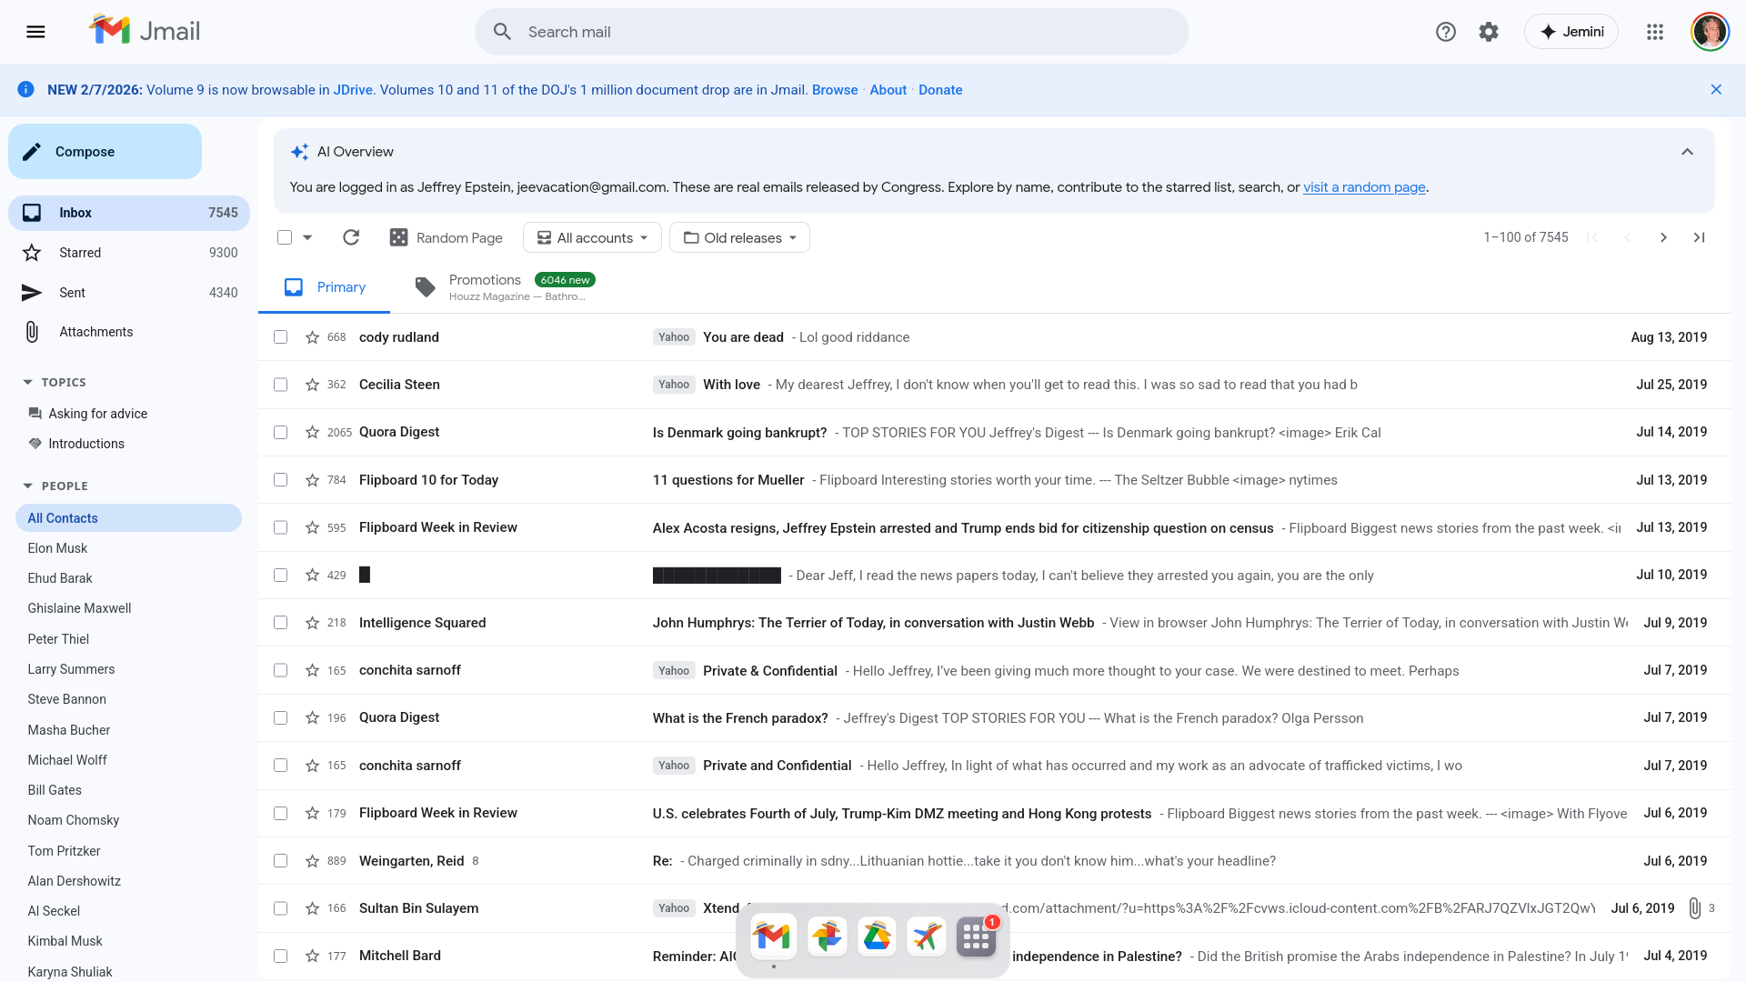Image resolution: width=1746 pixels, height=982 pixels.
Task: Open the settings gear icon
Action: tap(1489, 32)
